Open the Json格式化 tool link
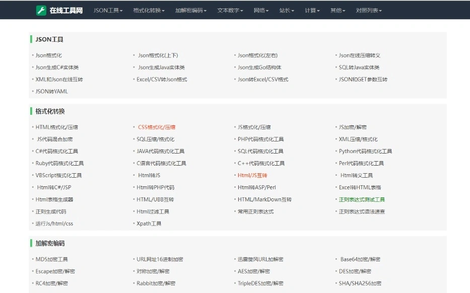This screenshot has height=293, width=470. 48,55
